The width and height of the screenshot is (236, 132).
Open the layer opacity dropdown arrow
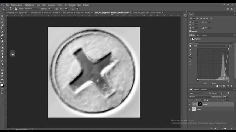pyautogui.click(x=228, y=97)
